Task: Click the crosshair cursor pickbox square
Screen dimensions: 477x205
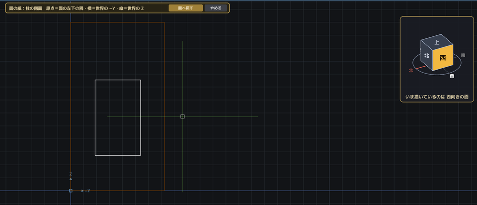Action: [182, 116]
